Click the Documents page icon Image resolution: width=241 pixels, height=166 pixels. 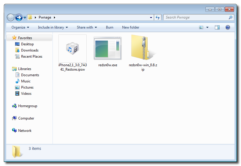point(17,75)
